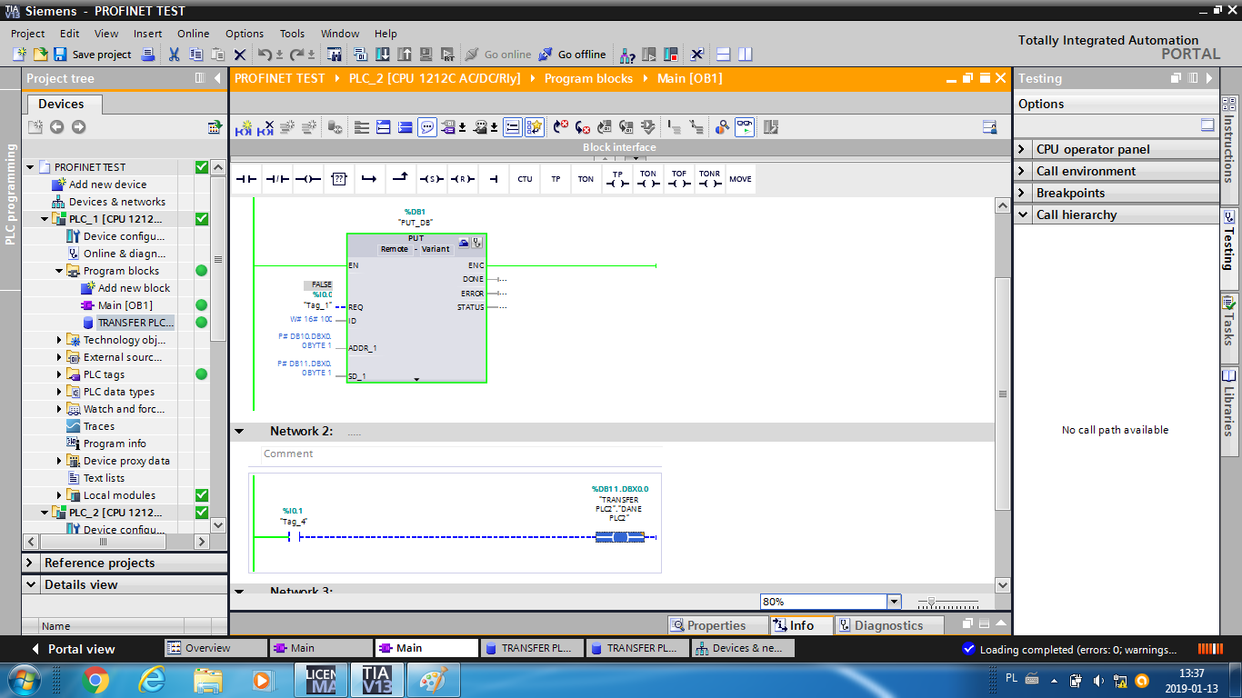Collapse the PLC_1 tree node
The image size is (1242, 698).
[45, 219]
